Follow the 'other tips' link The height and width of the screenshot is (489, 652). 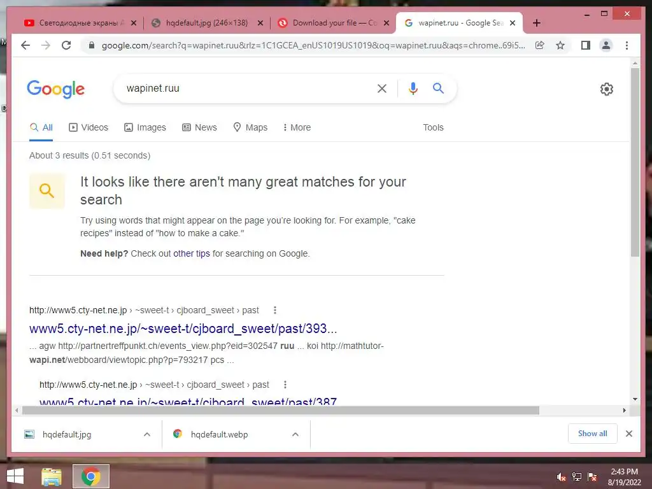click(x=191, y=253)
